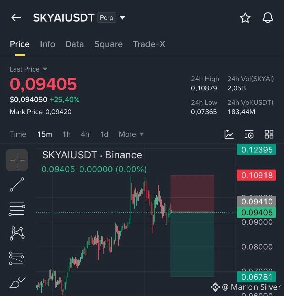Click the SKYAIUSDT · Binance chart title
The height and width of the screenshot is (296, 284).
[92, 155]
